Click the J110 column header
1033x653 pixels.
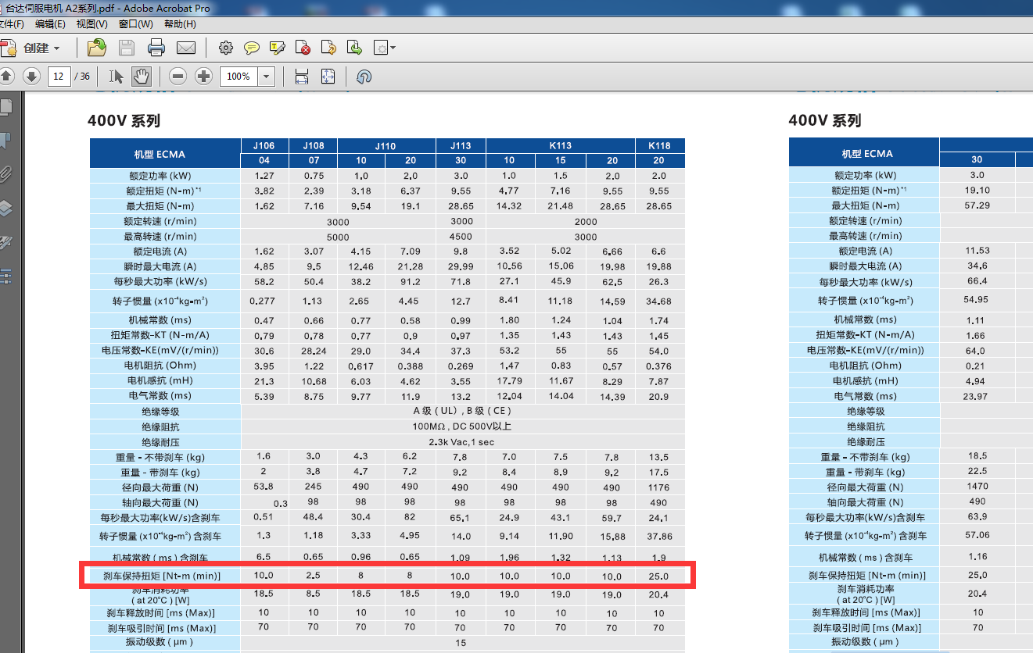click(386, 145)
